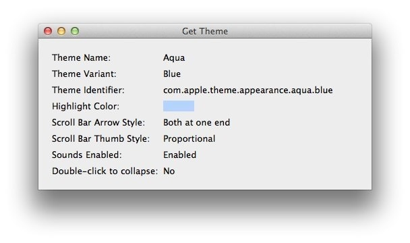Viewport: 410px width, 243px height.
Task: Click the Both at one end value
Action: click(x=197, y=123)
